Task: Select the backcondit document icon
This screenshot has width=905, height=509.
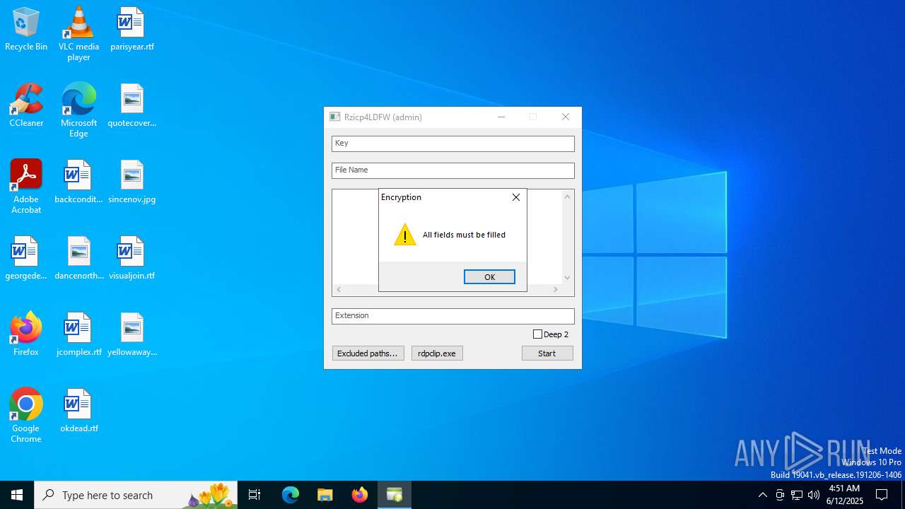Action: pos(78,182)
